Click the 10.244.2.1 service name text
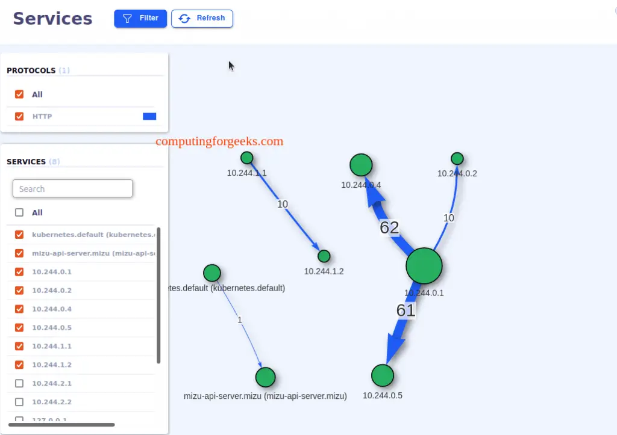The height and width of the screenshot is (435, 617). point(52,383)
